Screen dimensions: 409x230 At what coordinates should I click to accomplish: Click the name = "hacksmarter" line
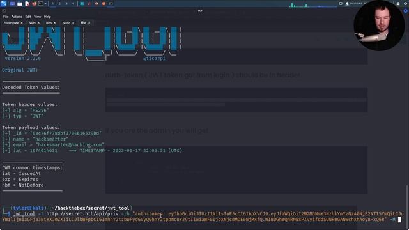point(35,139)
